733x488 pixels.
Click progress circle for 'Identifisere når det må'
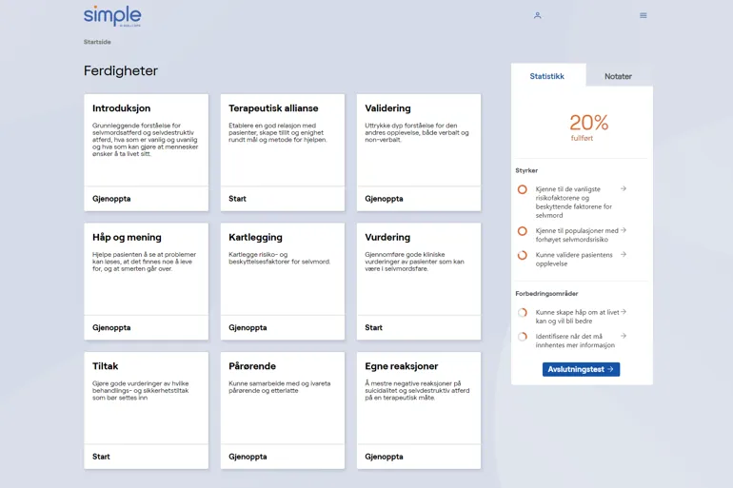tap(523, 337)
